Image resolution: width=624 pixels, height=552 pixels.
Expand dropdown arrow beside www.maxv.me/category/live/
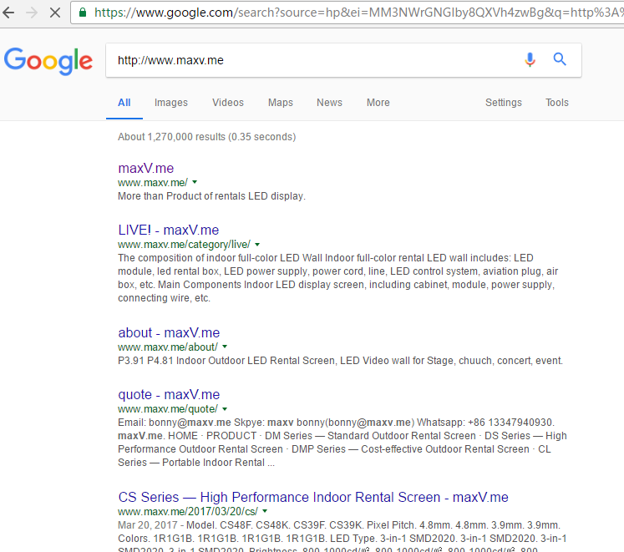(257, 245)
